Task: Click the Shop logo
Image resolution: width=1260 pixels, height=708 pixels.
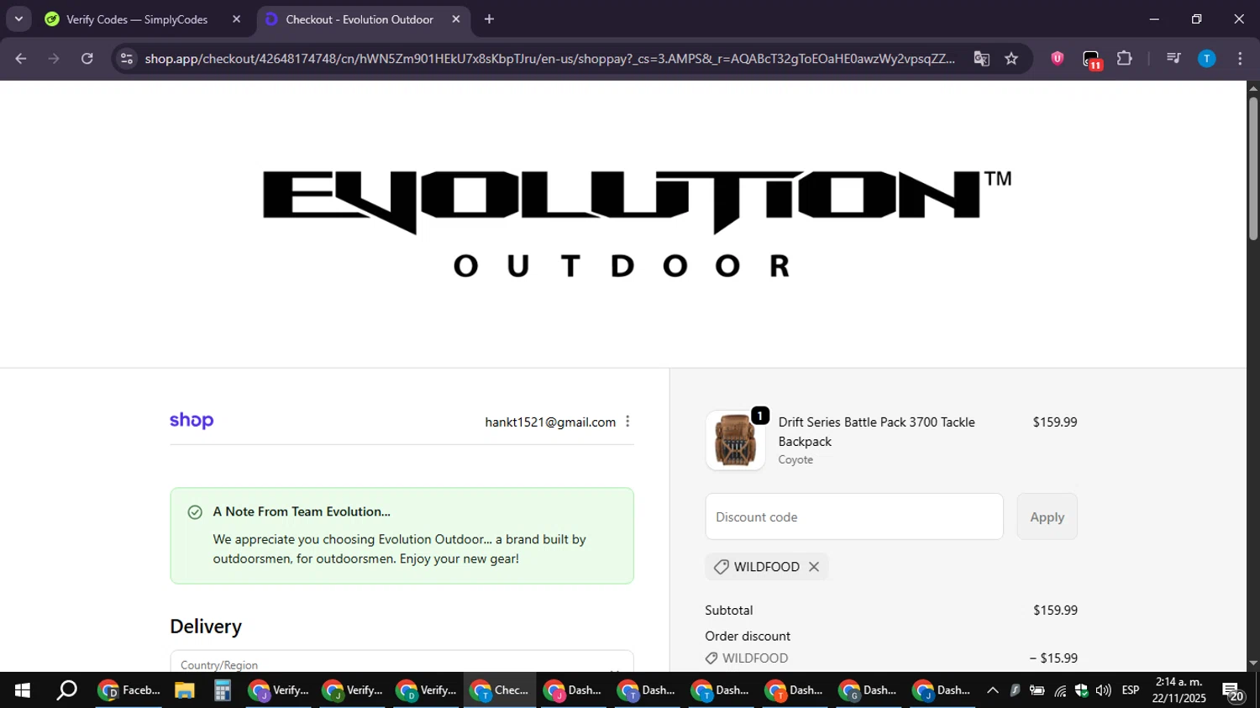Action: coord(192,421)
